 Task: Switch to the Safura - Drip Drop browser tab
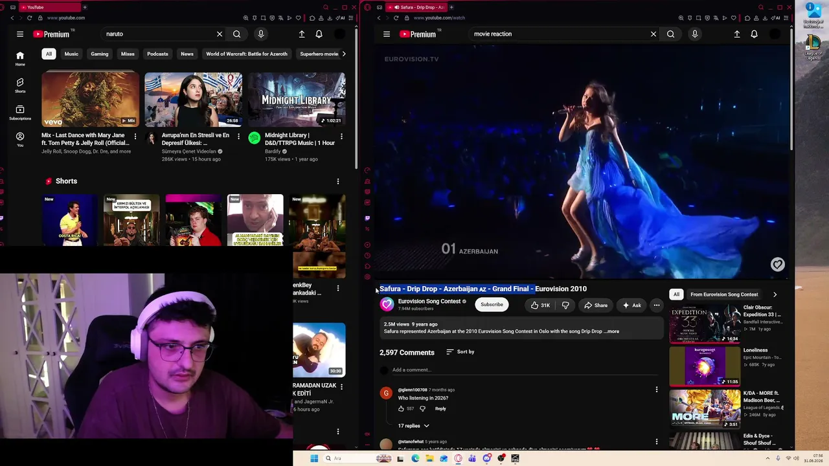[x=416, y=7]
